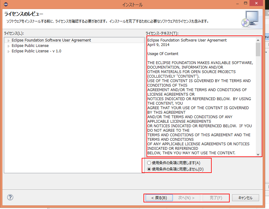Click 'Usage Of Content' heading in license text
This screenshot has height=209, width=269.
pyautogui.click(x=163, y=54)
